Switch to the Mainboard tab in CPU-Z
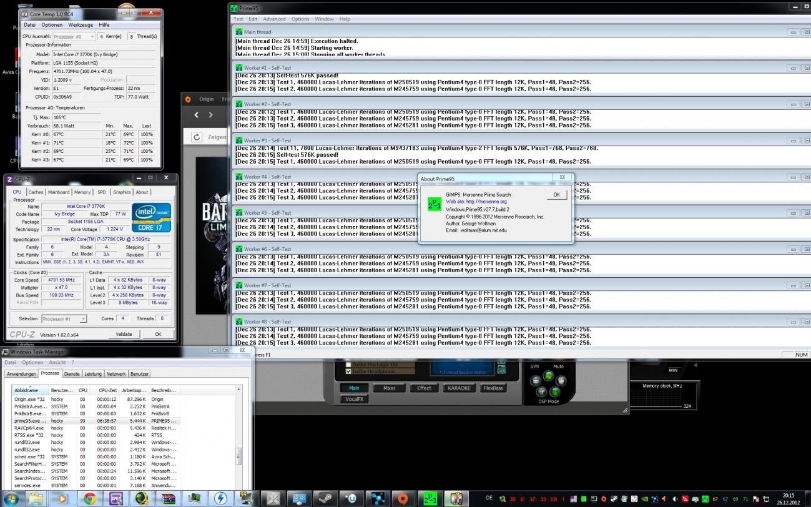 [59, 192]
